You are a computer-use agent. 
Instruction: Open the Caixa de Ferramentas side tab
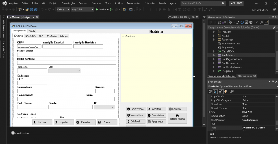[3, 26]
